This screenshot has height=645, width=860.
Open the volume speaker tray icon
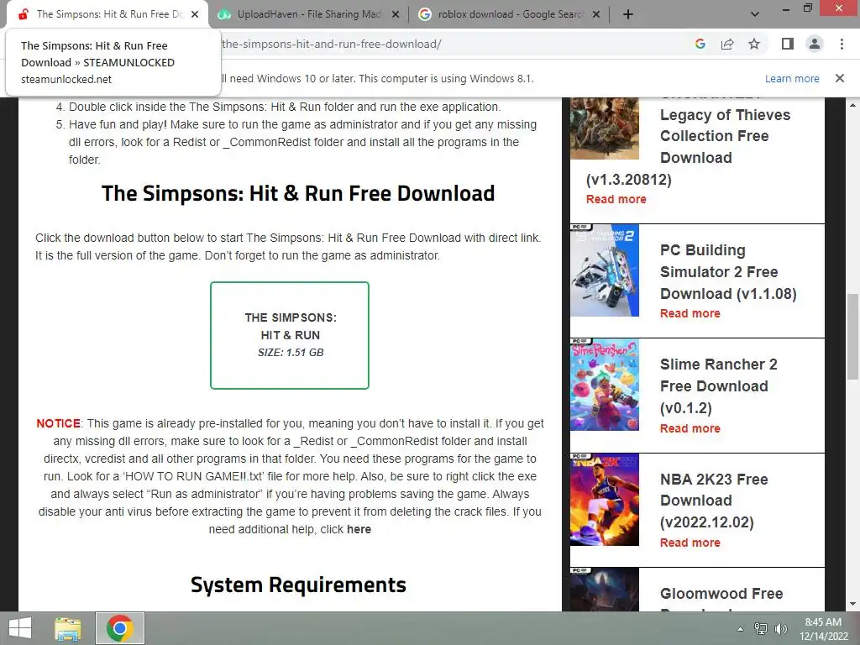pos(780,629)
